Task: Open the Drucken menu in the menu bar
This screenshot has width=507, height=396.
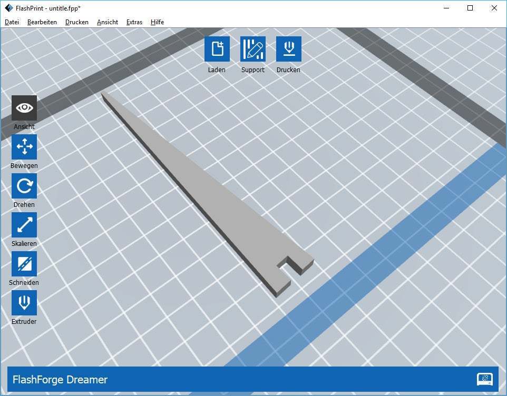Action: [76, 22]
